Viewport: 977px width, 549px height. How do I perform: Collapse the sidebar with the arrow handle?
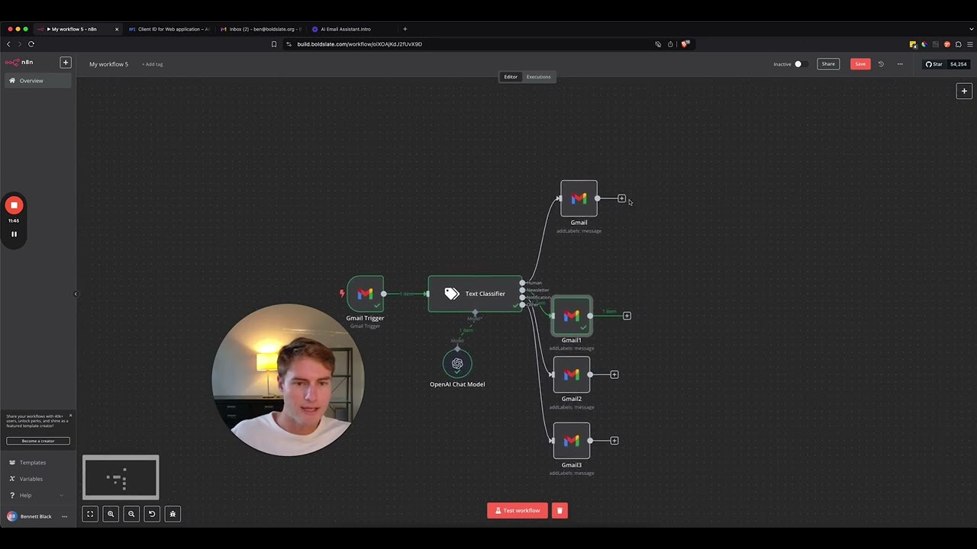75,294
